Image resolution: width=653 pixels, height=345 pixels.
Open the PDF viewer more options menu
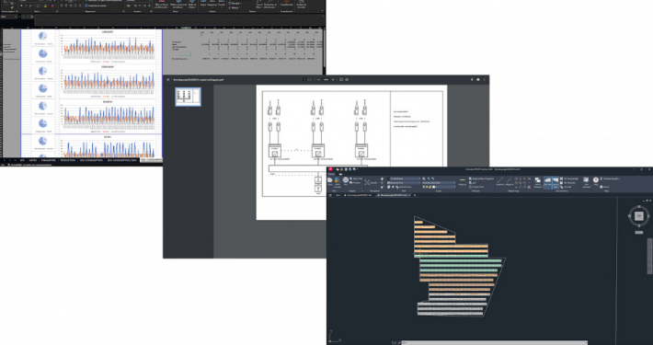point(485,80)
